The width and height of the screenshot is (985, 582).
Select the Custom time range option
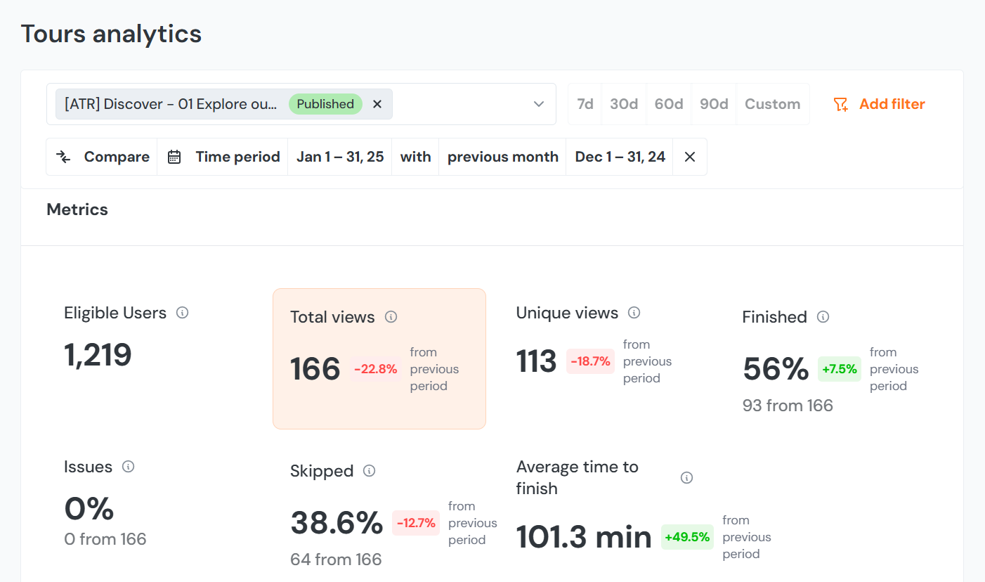[x=772, y=104]
